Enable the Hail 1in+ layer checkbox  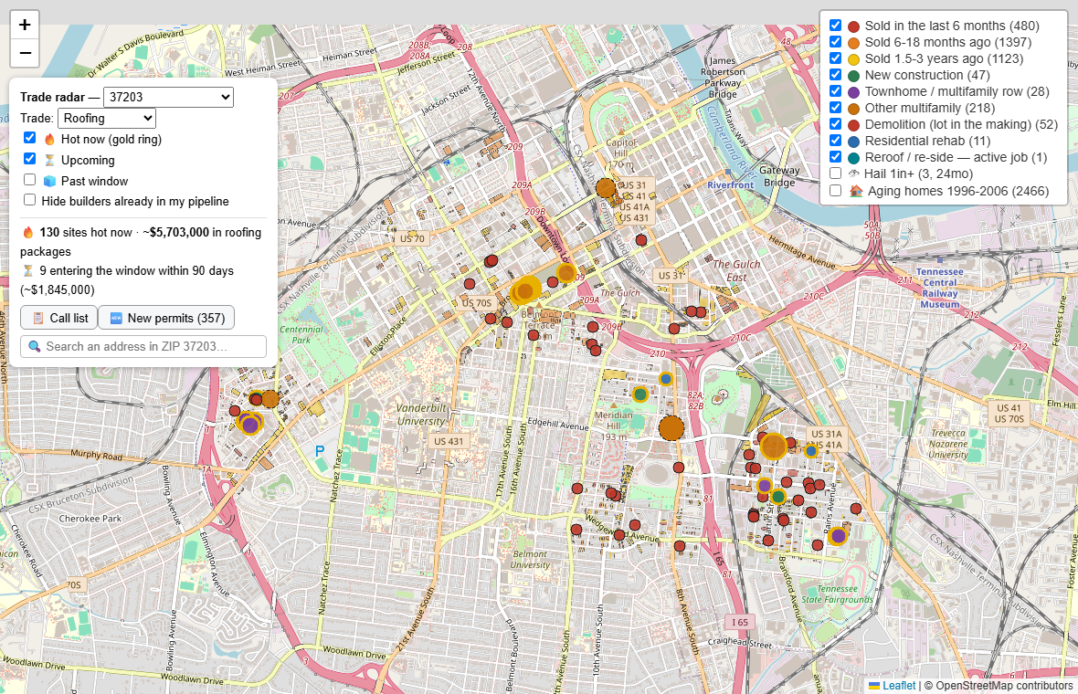835,173
